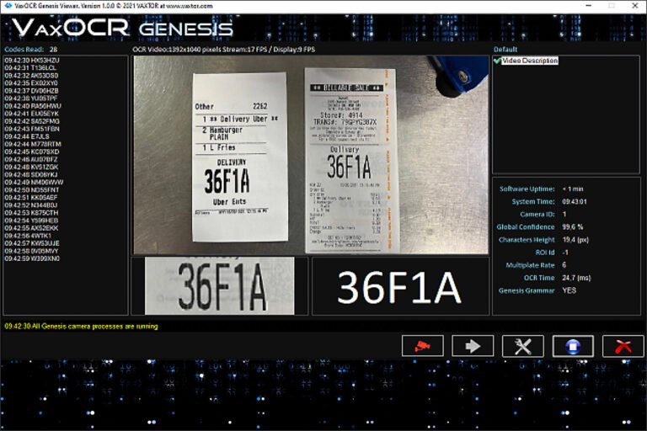Click the cropped 36F1A plate image thumbnail
The image size is (647, 431).
click(220, 286)
